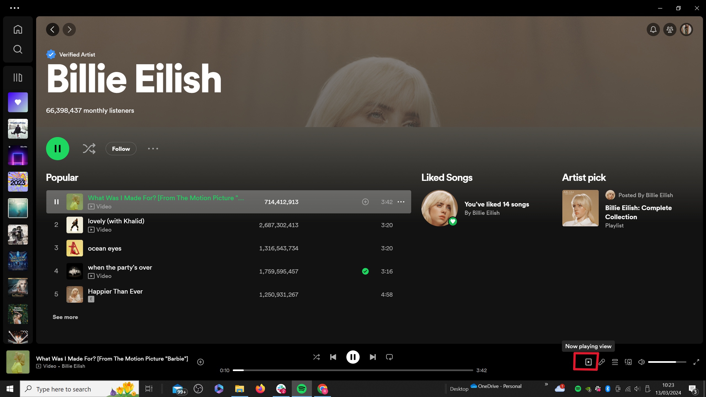
Task: Open You've liked 14 songs
Action: click(x=497, y=204)
